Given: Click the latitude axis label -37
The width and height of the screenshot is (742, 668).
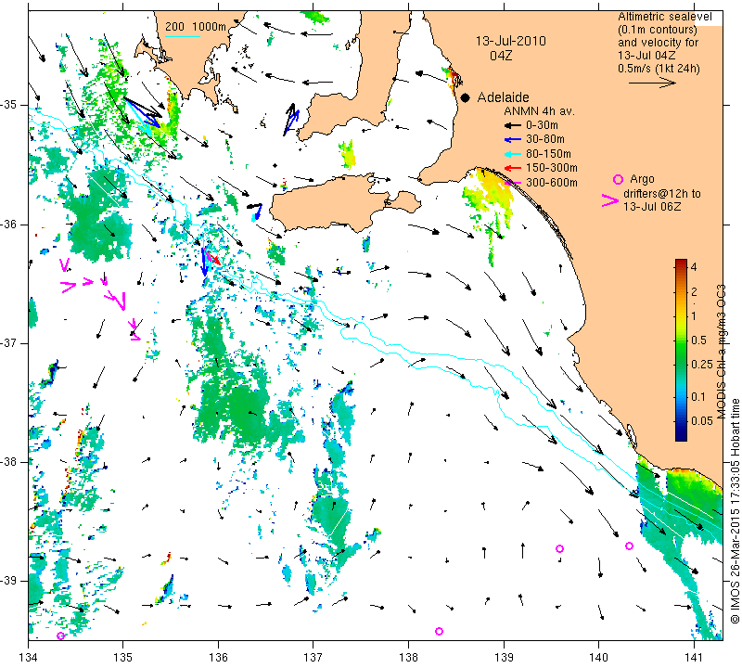Looking at the screenshot, I should [8, 342].
